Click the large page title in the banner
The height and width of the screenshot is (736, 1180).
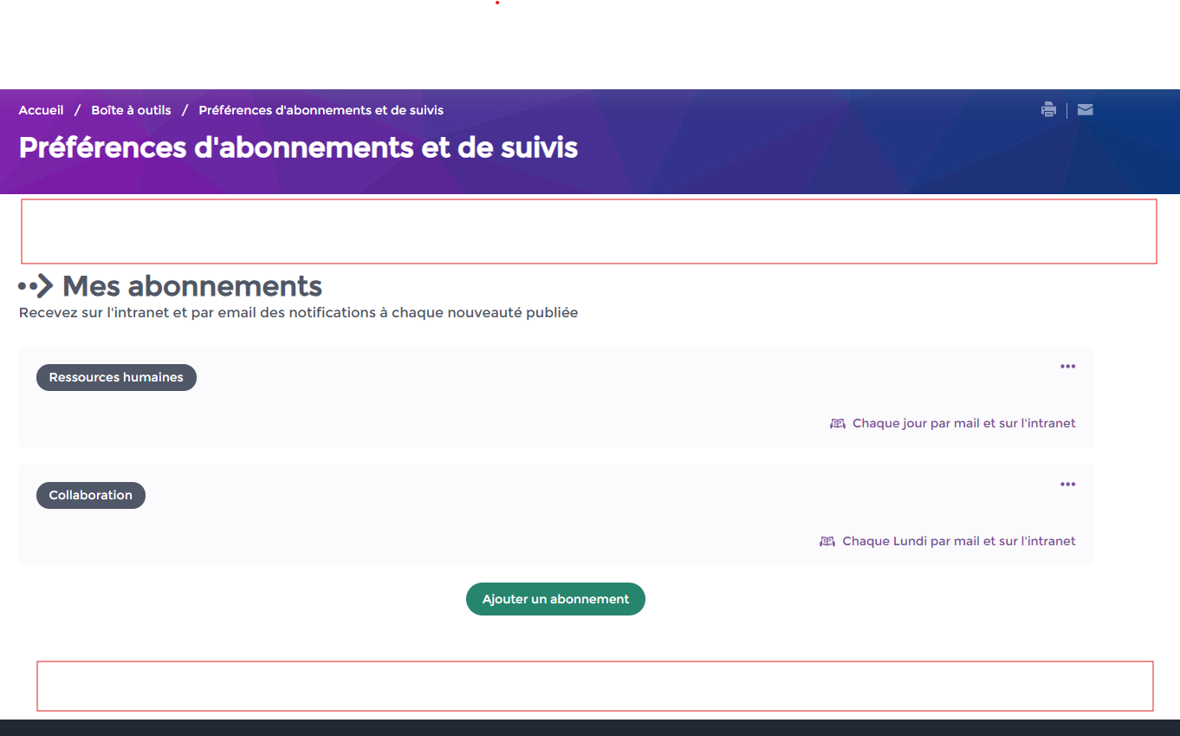pyautogui.click(x=298, y=148)
